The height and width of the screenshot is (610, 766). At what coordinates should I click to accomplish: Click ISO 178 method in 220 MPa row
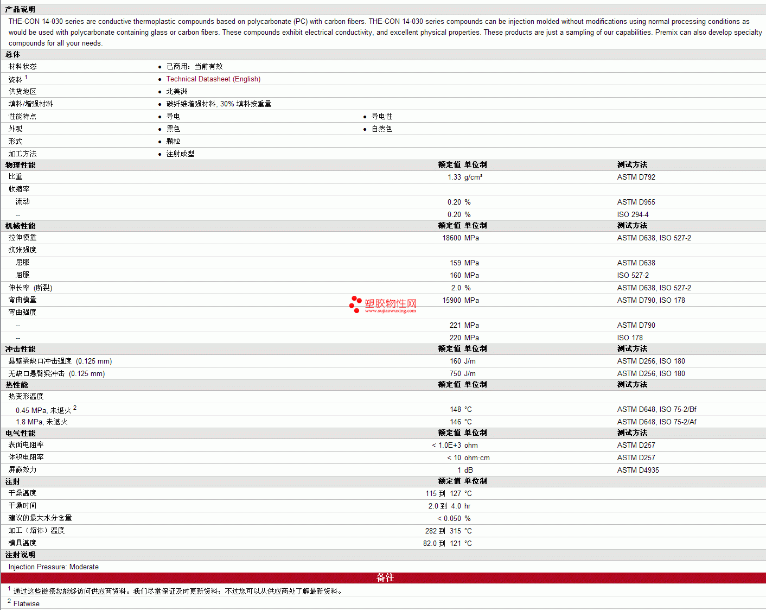tap(630, 338)
